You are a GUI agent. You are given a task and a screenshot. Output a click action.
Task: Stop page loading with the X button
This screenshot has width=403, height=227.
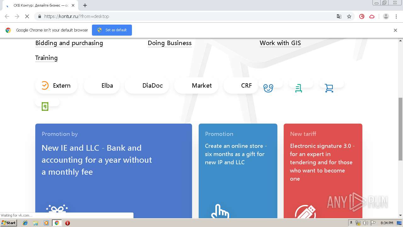pyautogui.click(x=27, y=16)
